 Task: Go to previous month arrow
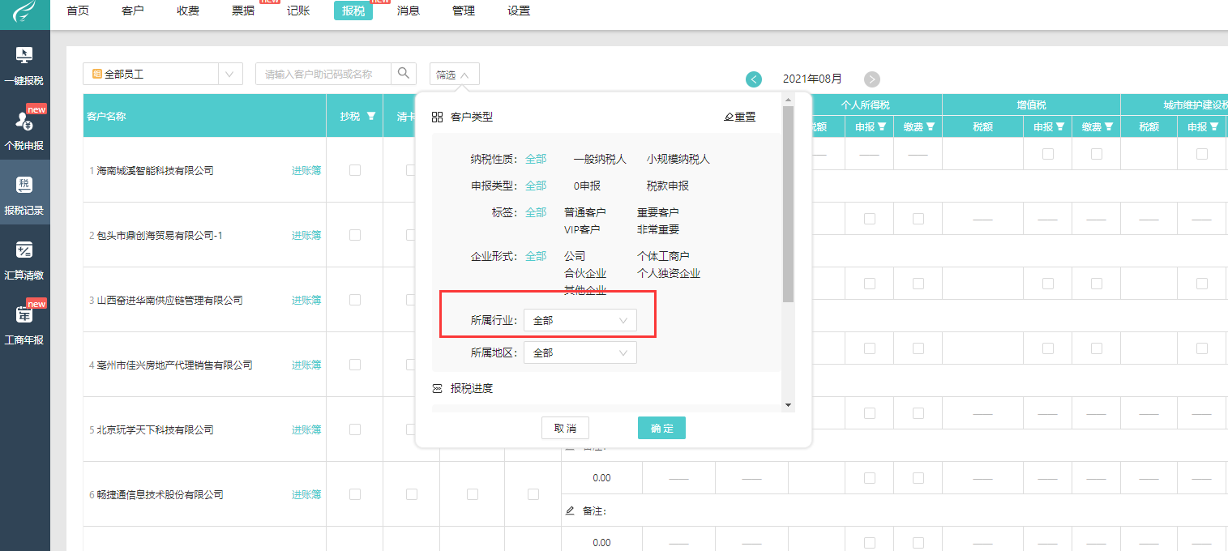(754, 79)
